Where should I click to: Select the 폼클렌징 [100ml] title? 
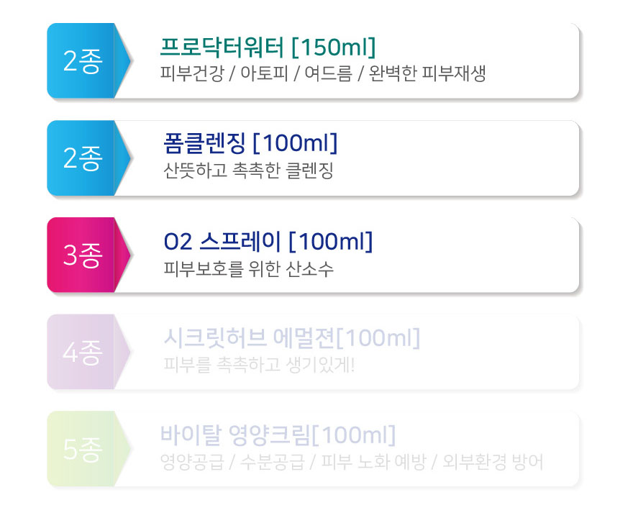click(250, 143)
